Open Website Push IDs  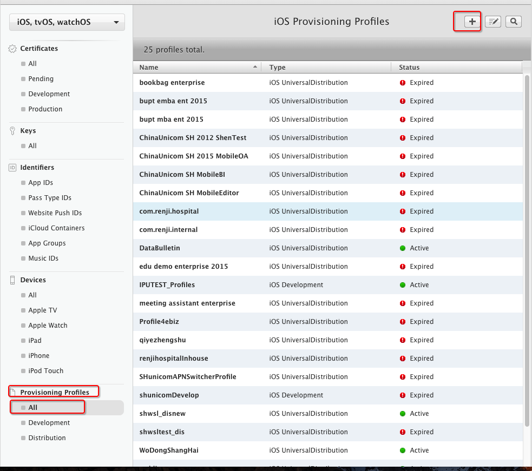[x=55, y=213]
